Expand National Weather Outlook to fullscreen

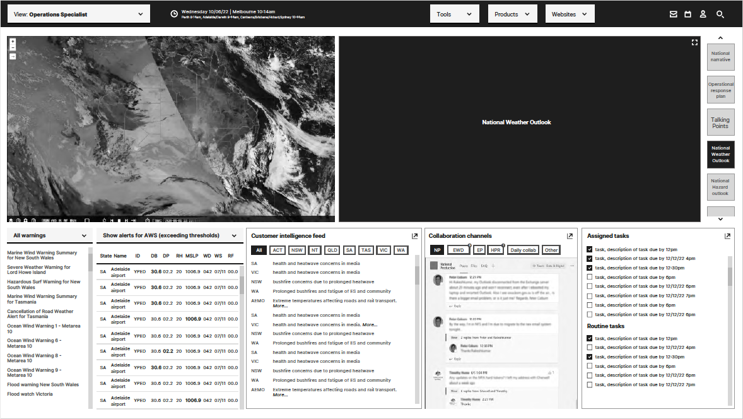pos(694,42)
